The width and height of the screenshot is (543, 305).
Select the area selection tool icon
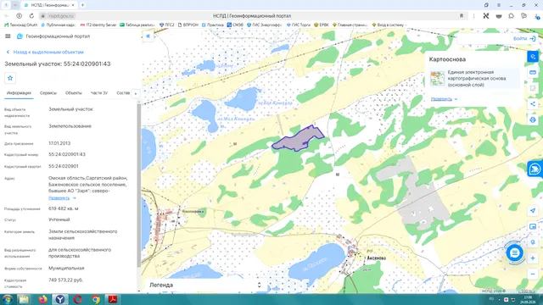(533, 88)
